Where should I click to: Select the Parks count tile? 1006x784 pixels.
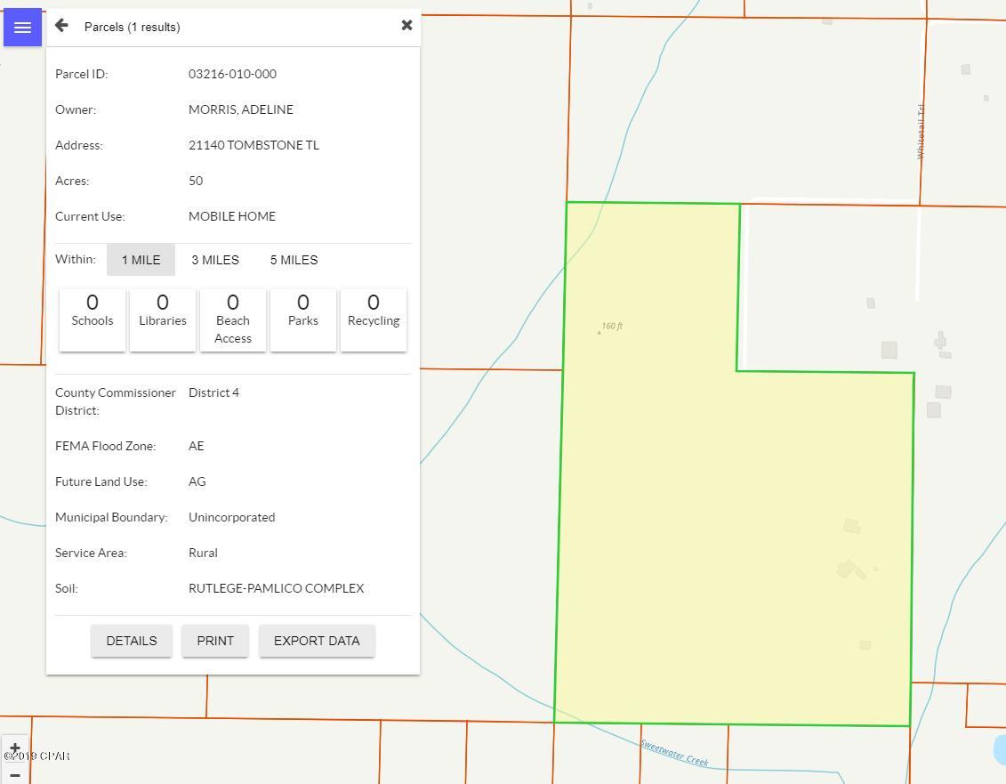[x=302, y=319]
